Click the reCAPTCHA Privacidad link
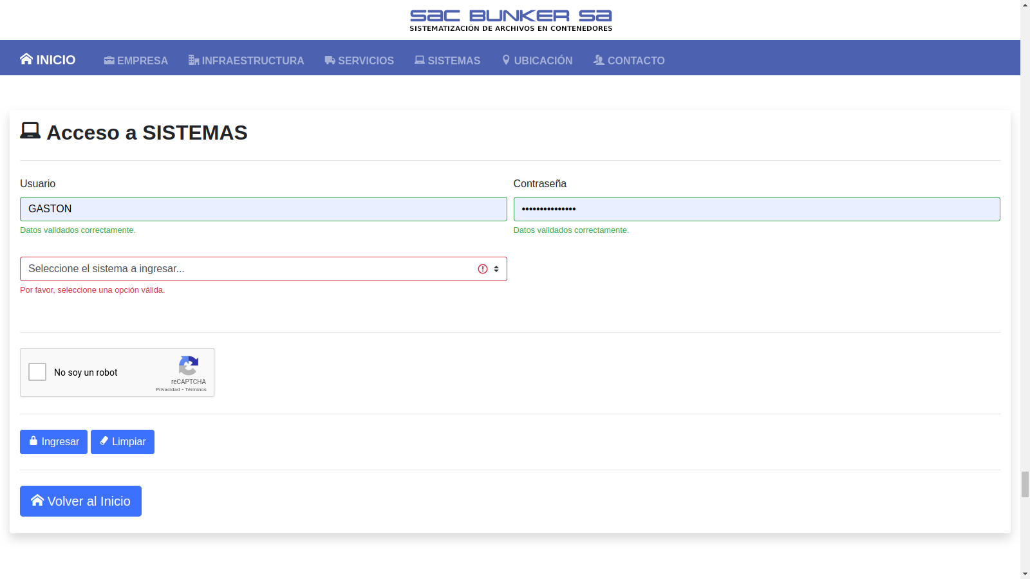Image resolution: width=1030 pixels, height=579 pixels. [167, 390]
